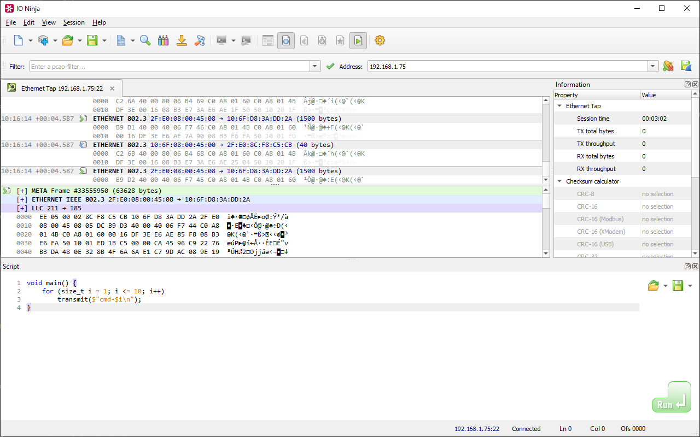This screenshot has width=700, height=437.
Task: Toggle the Script pane play icon
Action: pyautogui.click(x=358, y=40)
